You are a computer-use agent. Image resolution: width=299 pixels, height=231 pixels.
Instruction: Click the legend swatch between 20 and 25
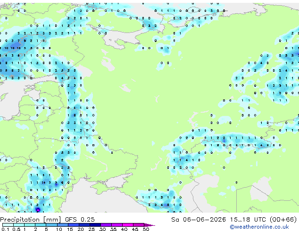point(84,225)
